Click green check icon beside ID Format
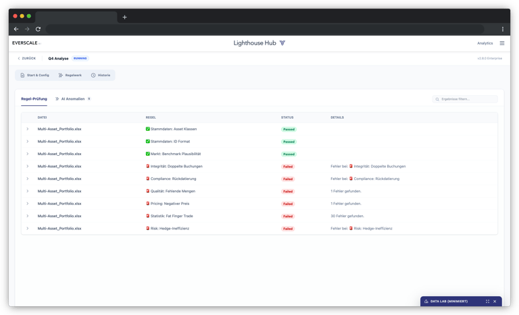The width and height of the screenshot is (519, 315). click(147, 142)
